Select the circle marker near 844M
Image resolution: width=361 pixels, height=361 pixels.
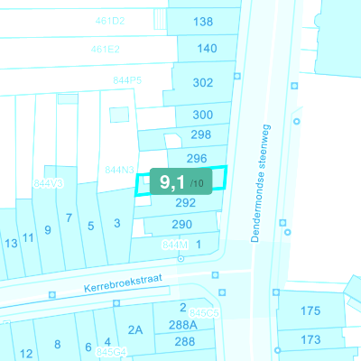(x=180, y=259)
